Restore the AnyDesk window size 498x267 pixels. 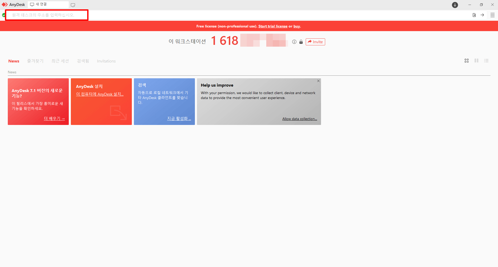(481, 5)
